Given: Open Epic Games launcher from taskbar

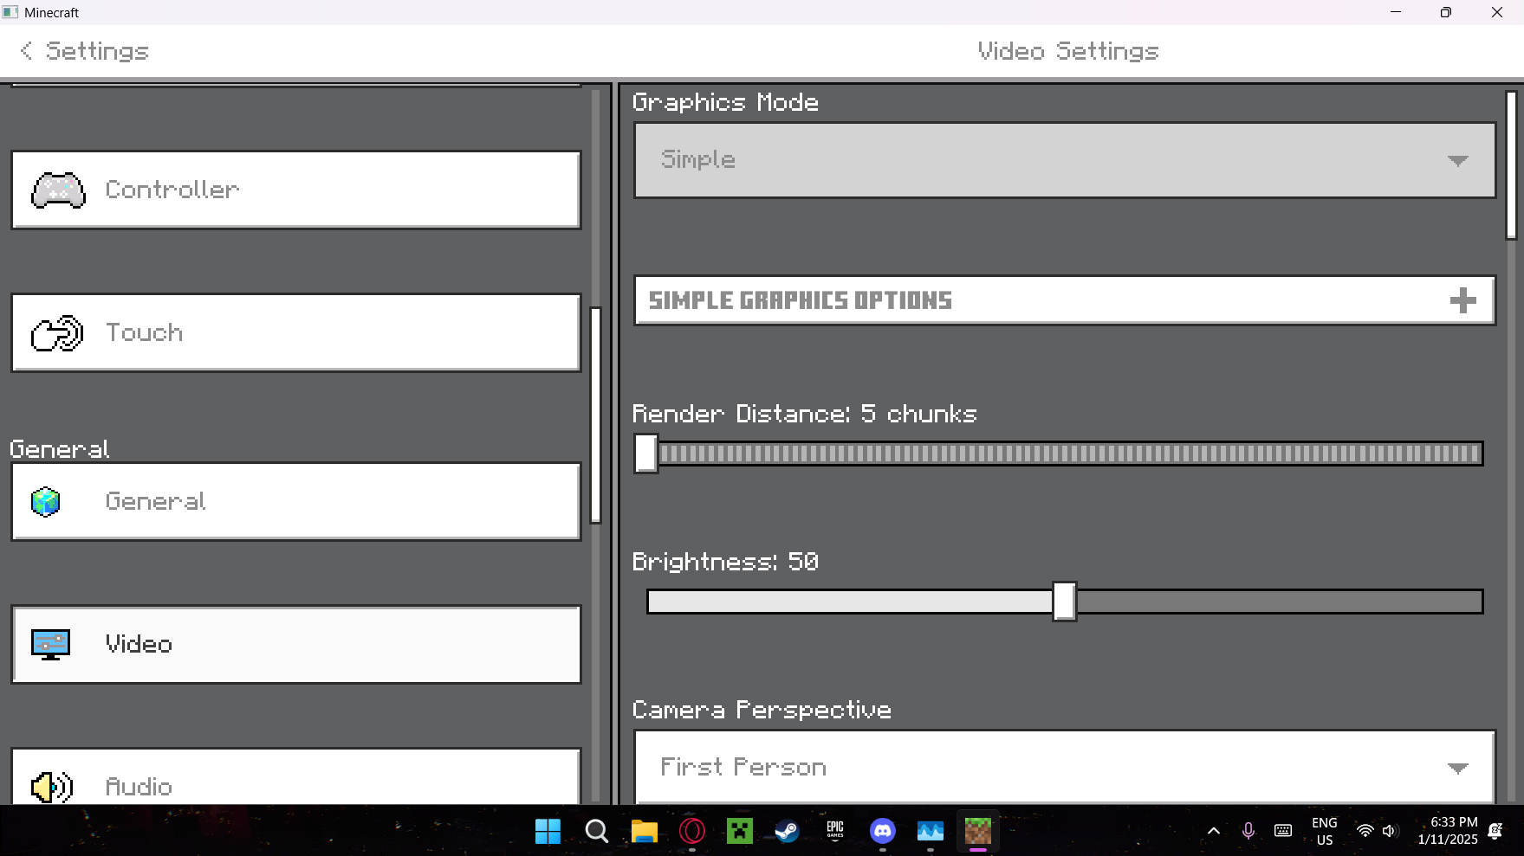Looking at the screenshot, I should click(x=835, y=832).
